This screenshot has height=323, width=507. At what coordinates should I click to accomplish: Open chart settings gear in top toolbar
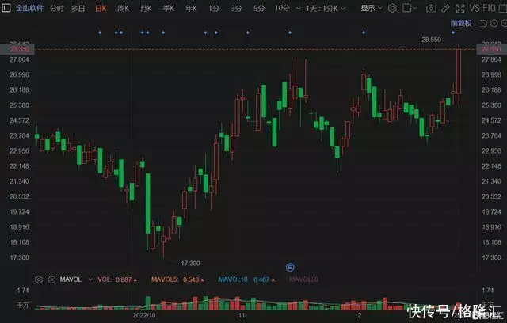[392, 9]
